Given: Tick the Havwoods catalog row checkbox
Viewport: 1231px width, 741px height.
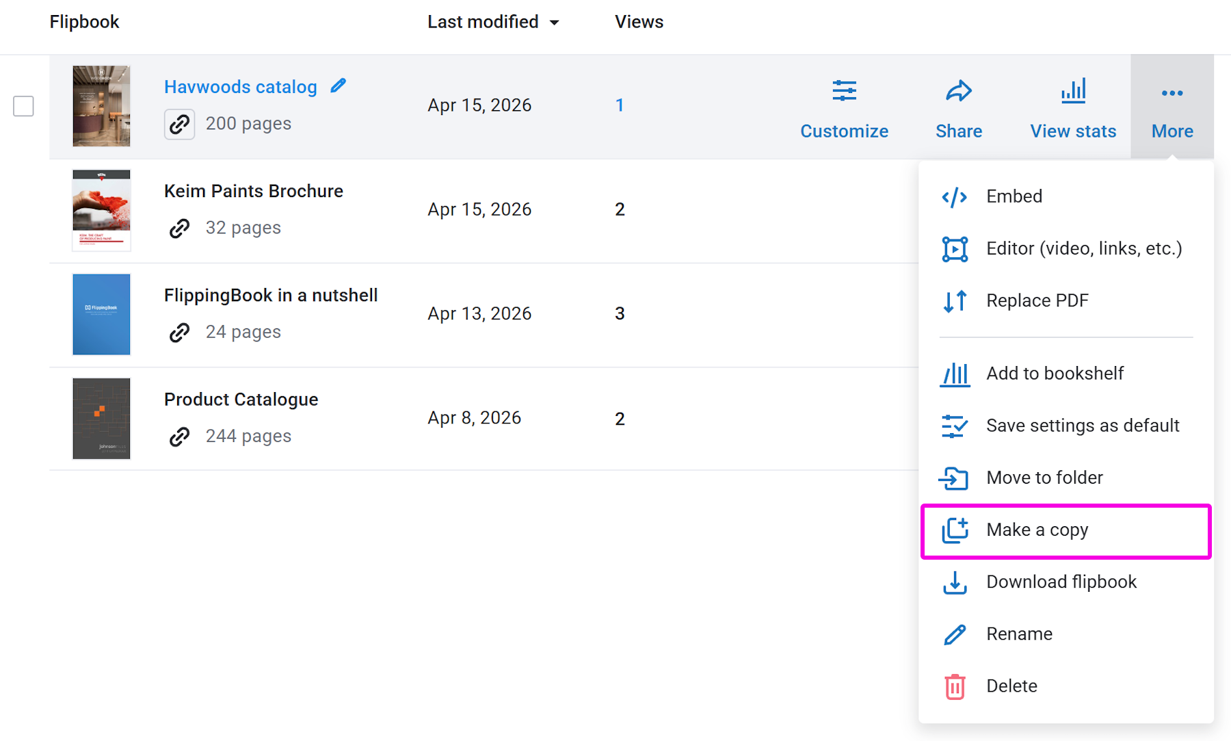Looking at the screenshot, I should point(24,106).
